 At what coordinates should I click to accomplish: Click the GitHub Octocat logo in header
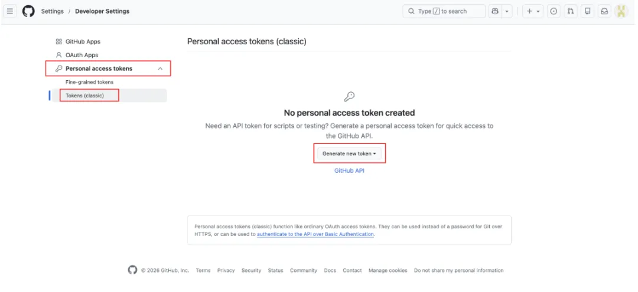tap(28, 11)
